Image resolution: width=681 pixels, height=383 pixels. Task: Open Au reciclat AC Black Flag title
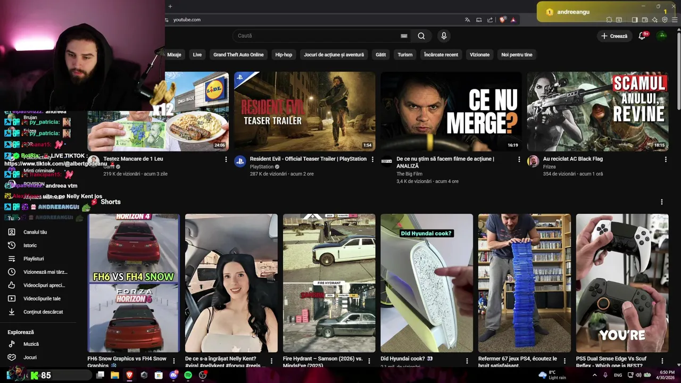tap(573, 159)
